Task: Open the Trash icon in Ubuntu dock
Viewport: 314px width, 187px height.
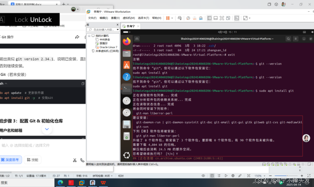Action: (127, 136)
